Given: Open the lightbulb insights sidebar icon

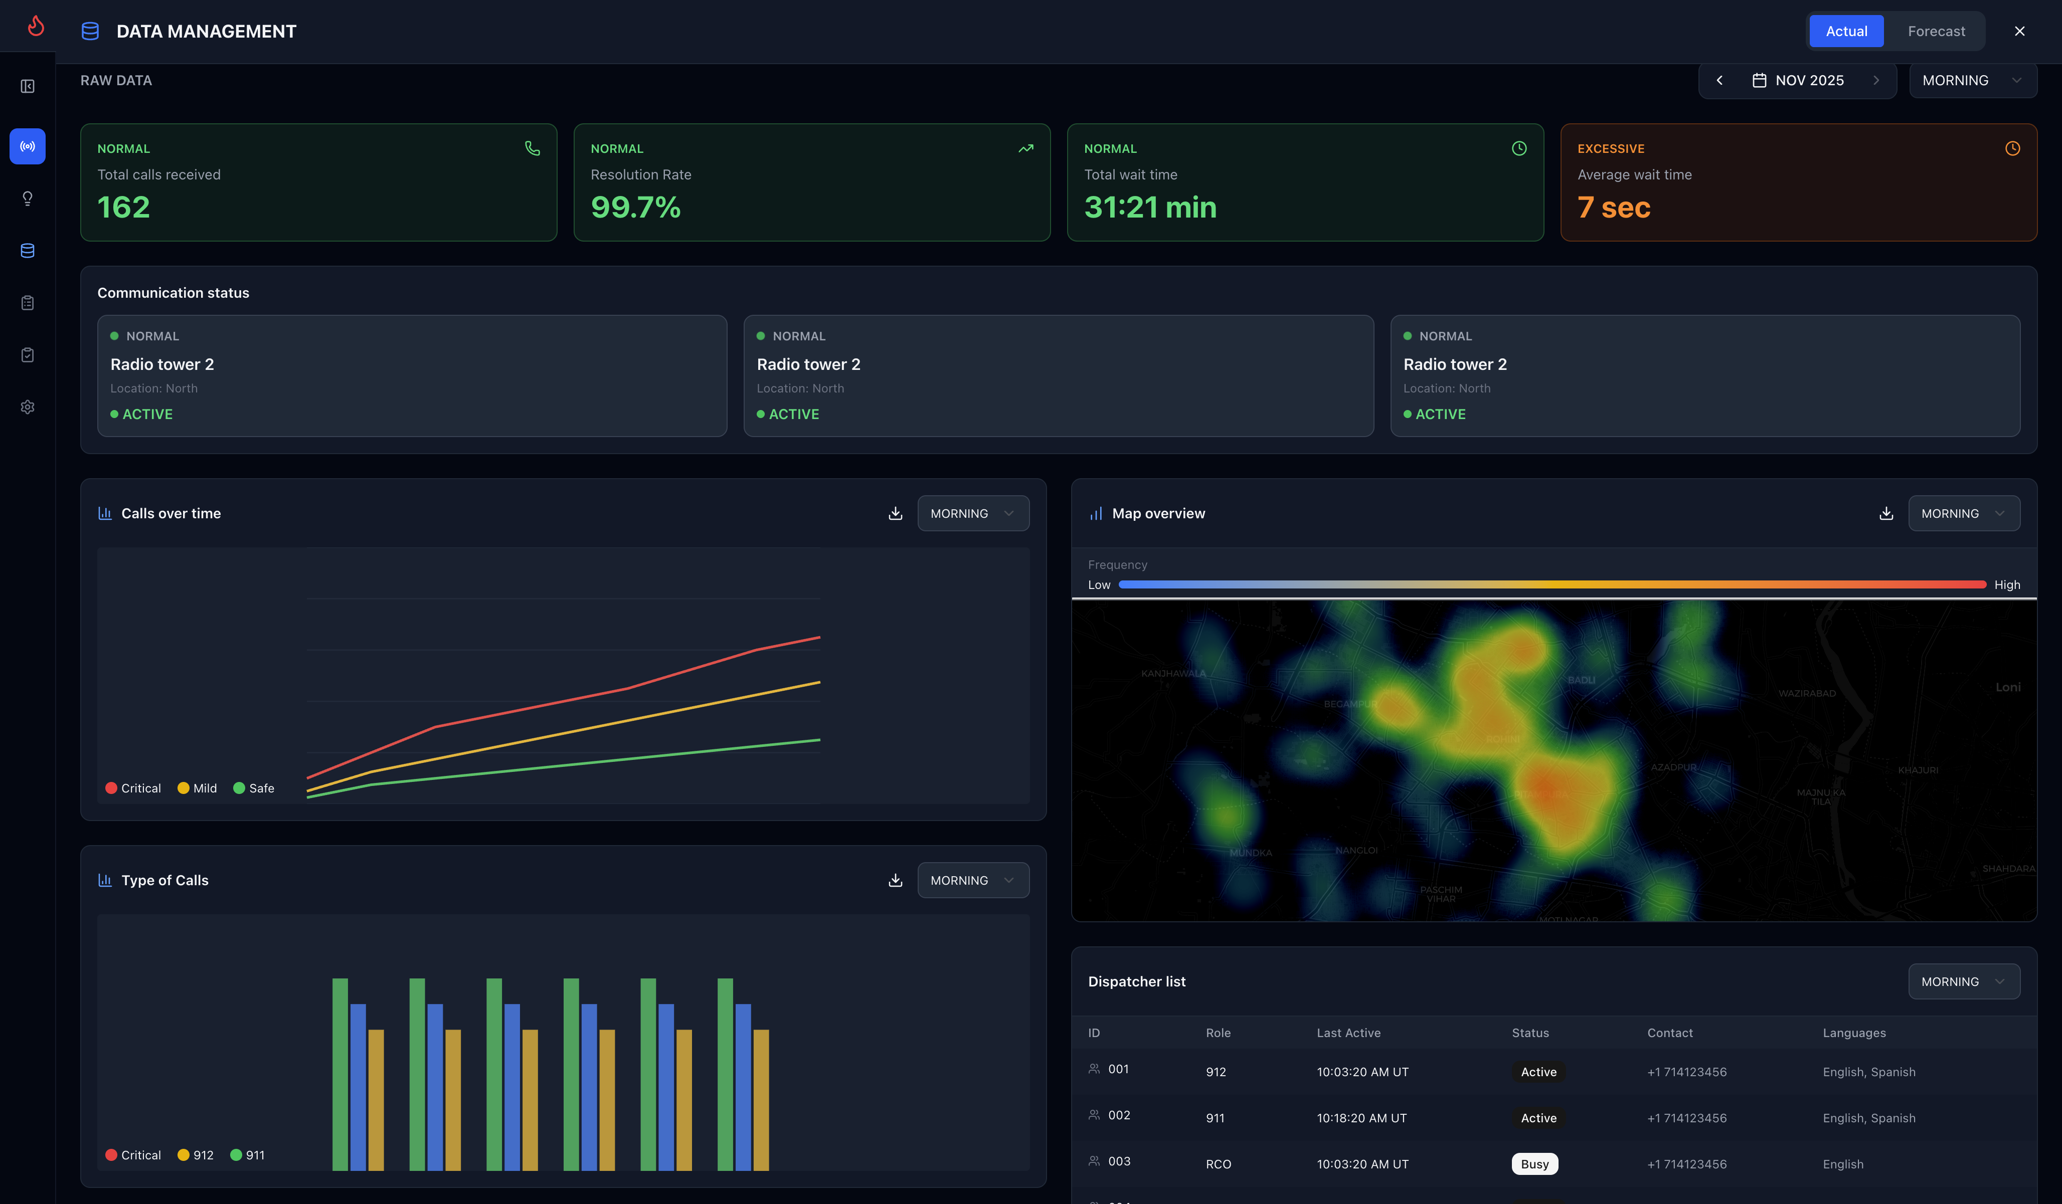Looking at the screenshot, I should 27,199.
